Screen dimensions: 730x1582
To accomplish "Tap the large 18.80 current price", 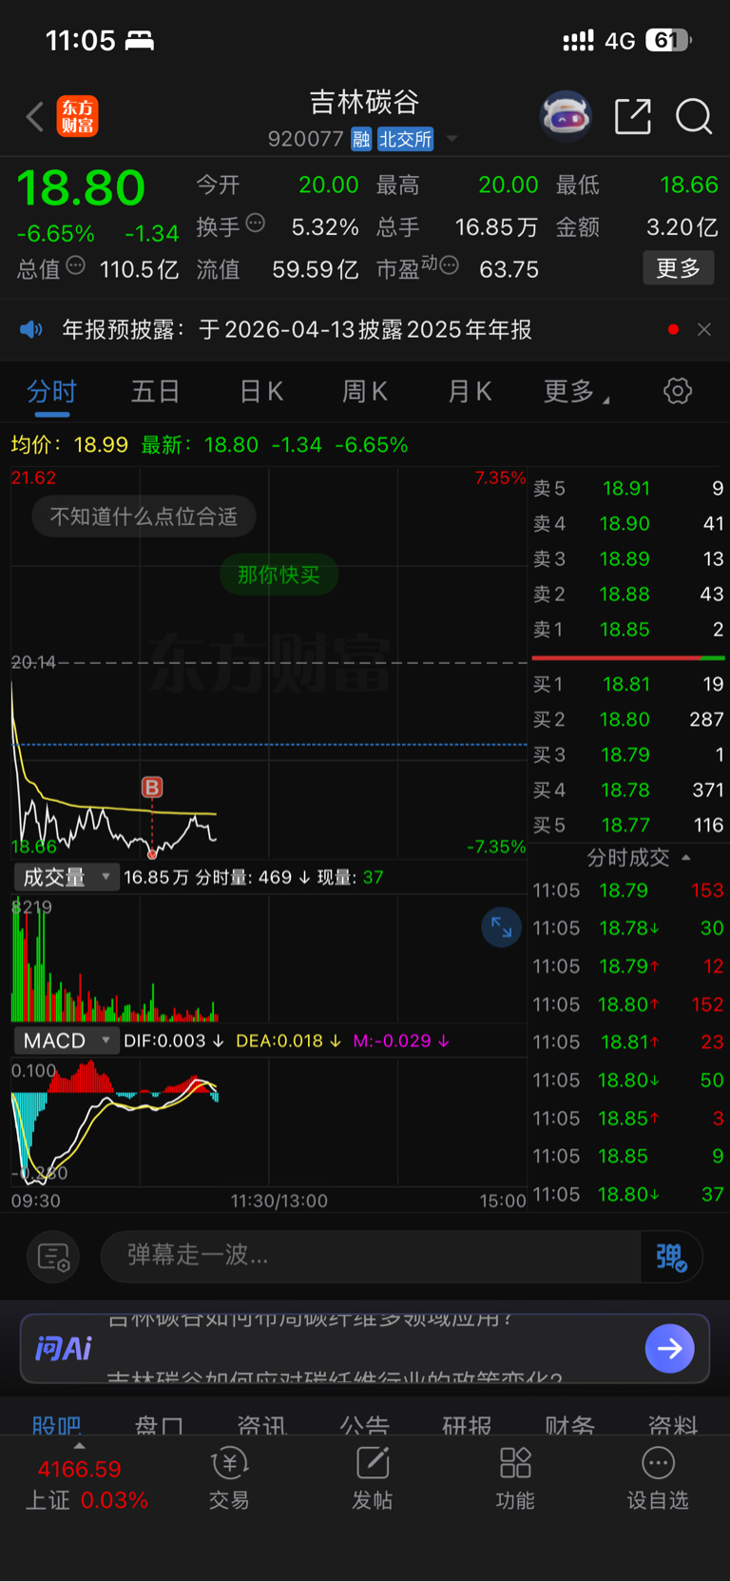I will pyautogui.click(x=81, y=187).
